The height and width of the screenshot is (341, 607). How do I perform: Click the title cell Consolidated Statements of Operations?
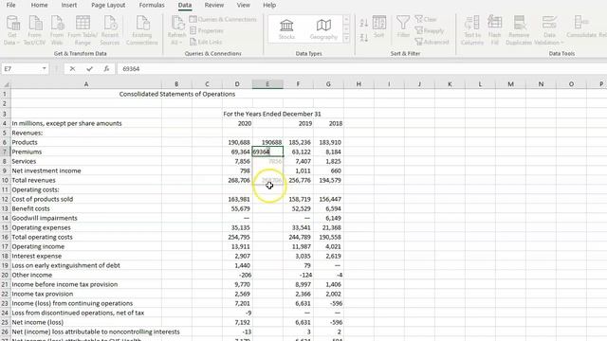point(177,94)
